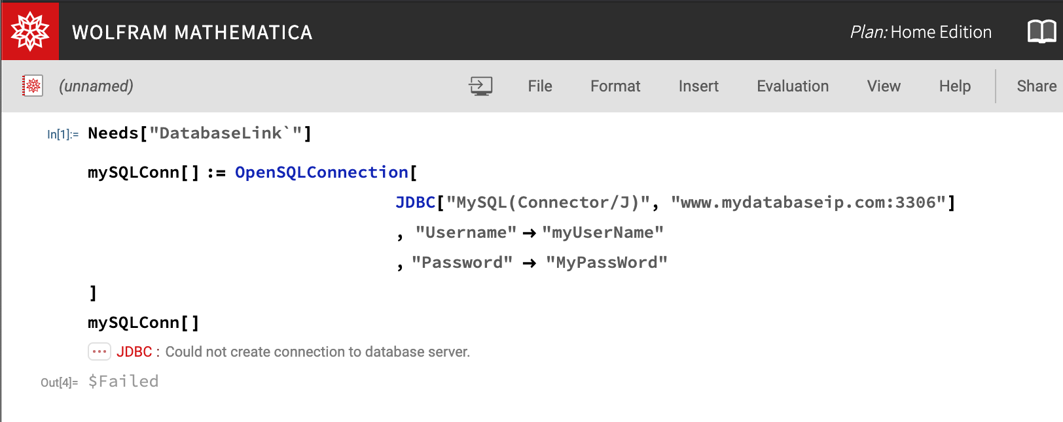Viewport: 1063px width, 422px height.
Task: Click the OpenSQLConnection function name
Action: (321, 172)
